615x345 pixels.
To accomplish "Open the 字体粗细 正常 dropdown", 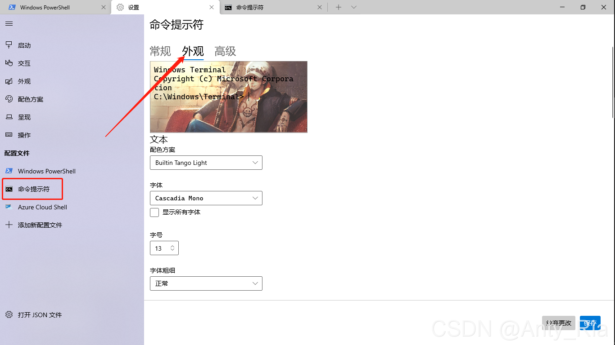I will [x=206, y=283].
